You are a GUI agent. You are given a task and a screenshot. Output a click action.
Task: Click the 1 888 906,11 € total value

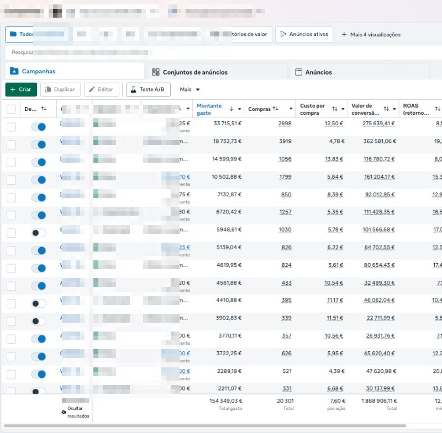click(x=379, y=401)
